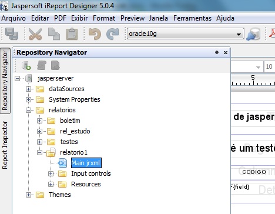Image resolution: width=275 pixels, height=214 pixels.
Task: Open the Preview menu
Action: 132,18
